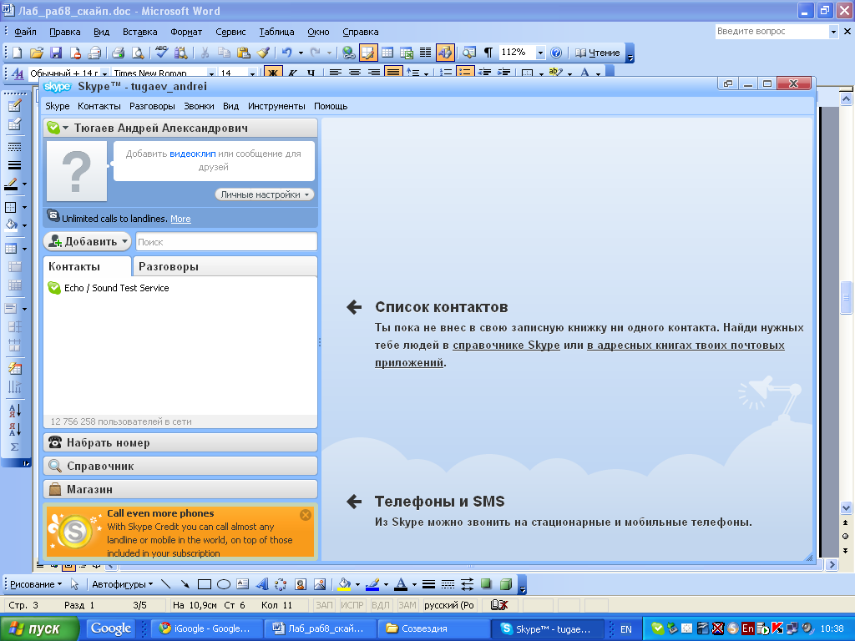Screen dimensions: 855x641
Task: Click Cut scissors icon in Word
Action: pos(205,53)
